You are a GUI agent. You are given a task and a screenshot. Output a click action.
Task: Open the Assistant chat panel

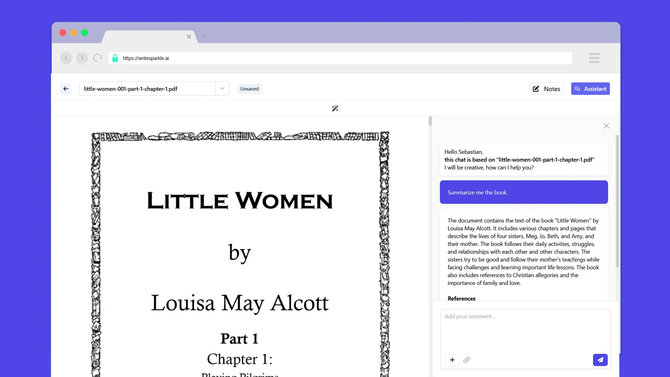[x=590, y=89]
